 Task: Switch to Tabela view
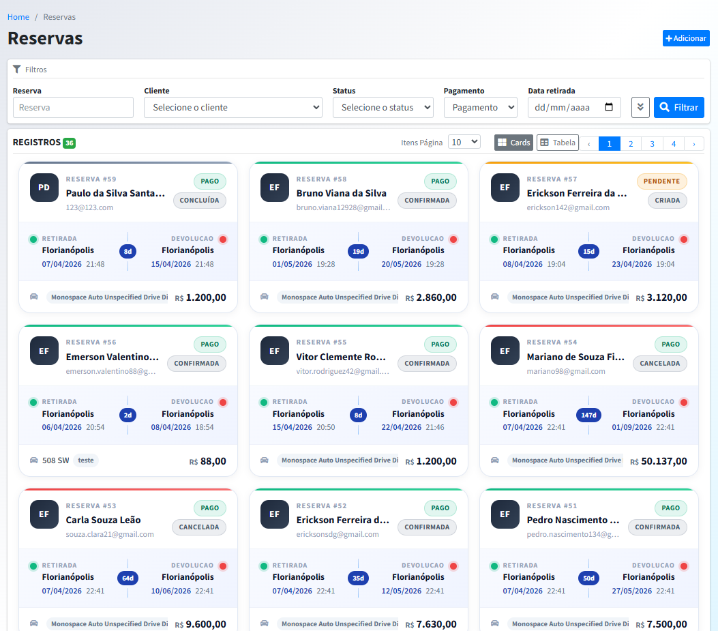point(557,143)
